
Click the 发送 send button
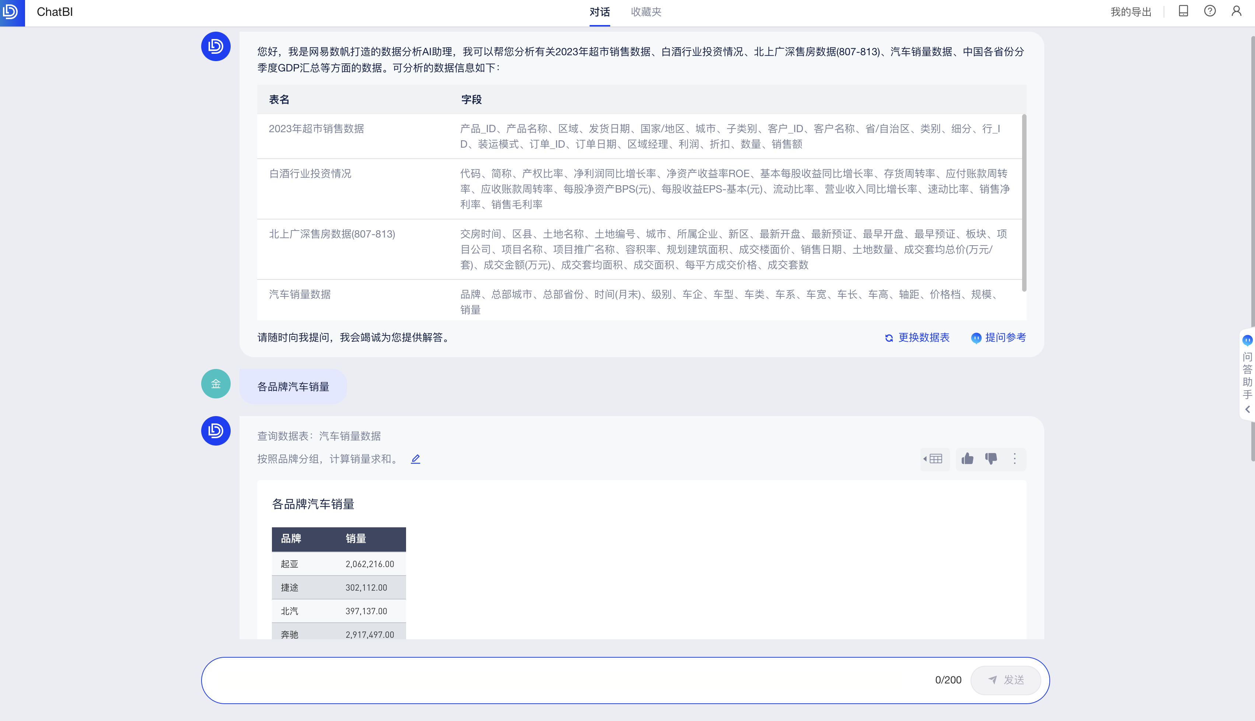pyautogui.click(x=1005, y=680)
